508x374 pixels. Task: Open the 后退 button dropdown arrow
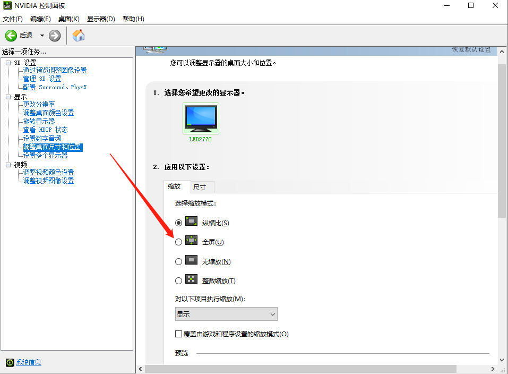[x=41, y=35]
